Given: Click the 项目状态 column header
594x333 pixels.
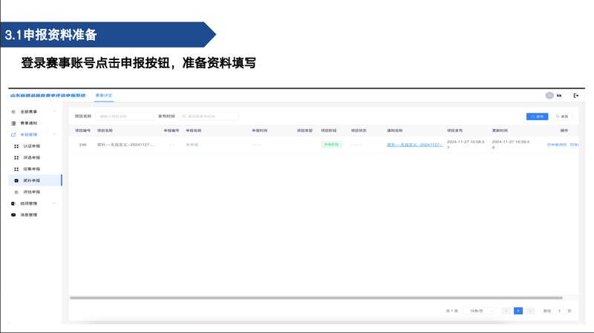Looking at the screenshot, I should (x=359, y=131).
